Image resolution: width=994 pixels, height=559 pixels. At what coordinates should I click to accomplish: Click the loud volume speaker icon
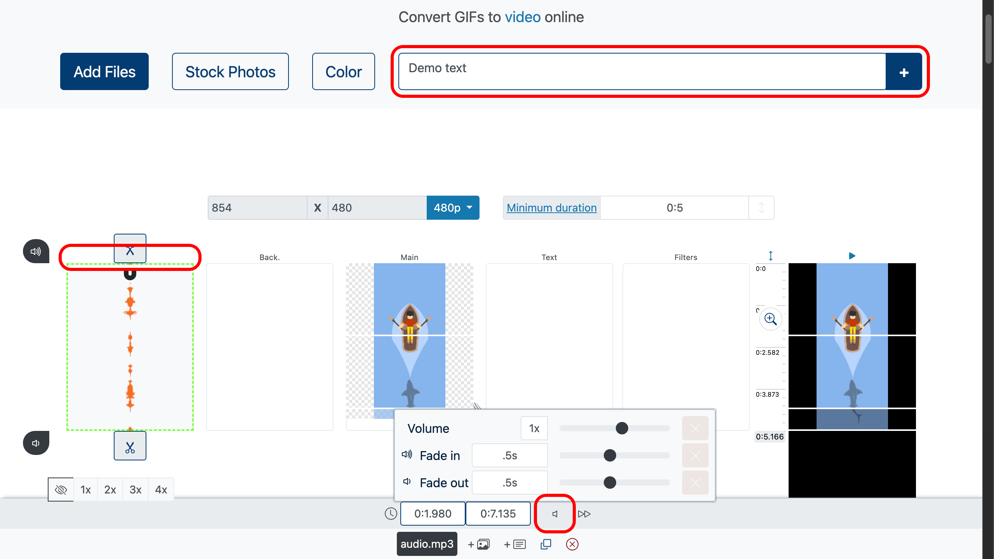pyautogui.click(x=36, y=252)
